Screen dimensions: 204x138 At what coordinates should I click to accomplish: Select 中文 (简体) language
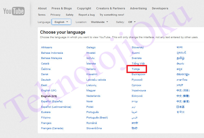tap(183, 90)
